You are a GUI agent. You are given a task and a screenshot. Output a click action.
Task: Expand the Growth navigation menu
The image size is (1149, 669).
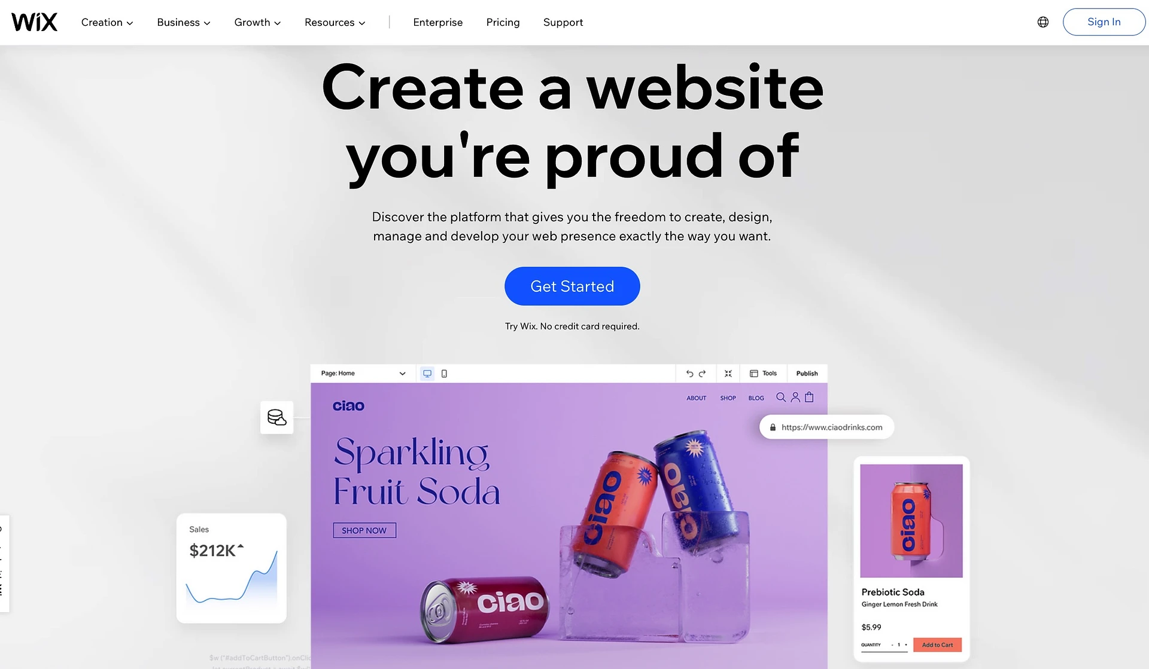257,22
